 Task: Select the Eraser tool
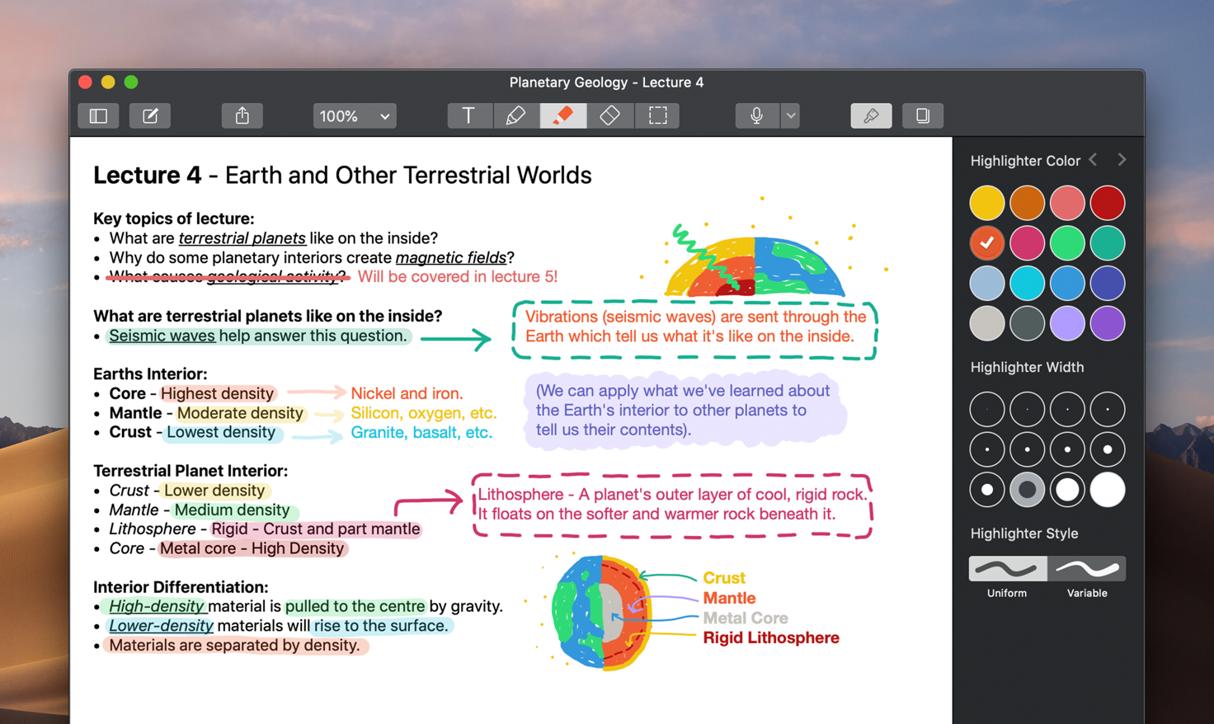(610, 116)
